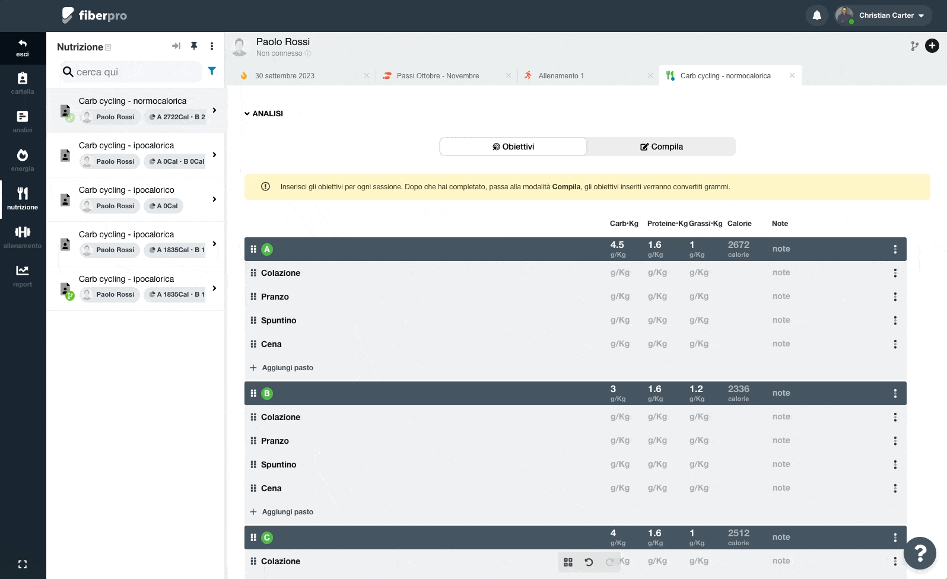947x579 pixels.
Task: Switch to Compila mode toggle
Action: click(x=662, y=147)
